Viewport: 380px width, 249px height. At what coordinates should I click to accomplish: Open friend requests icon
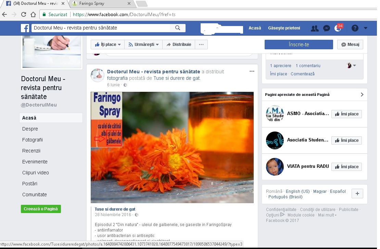click(x=315, y=28)
